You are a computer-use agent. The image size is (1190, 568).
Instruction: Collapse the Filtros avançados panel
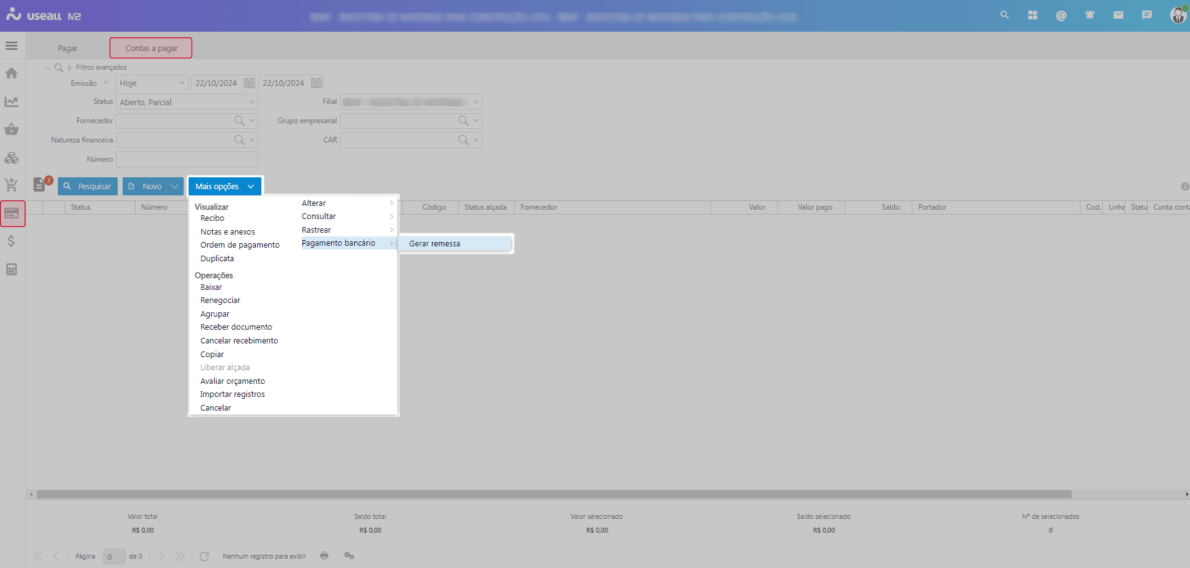pos(47,67)
